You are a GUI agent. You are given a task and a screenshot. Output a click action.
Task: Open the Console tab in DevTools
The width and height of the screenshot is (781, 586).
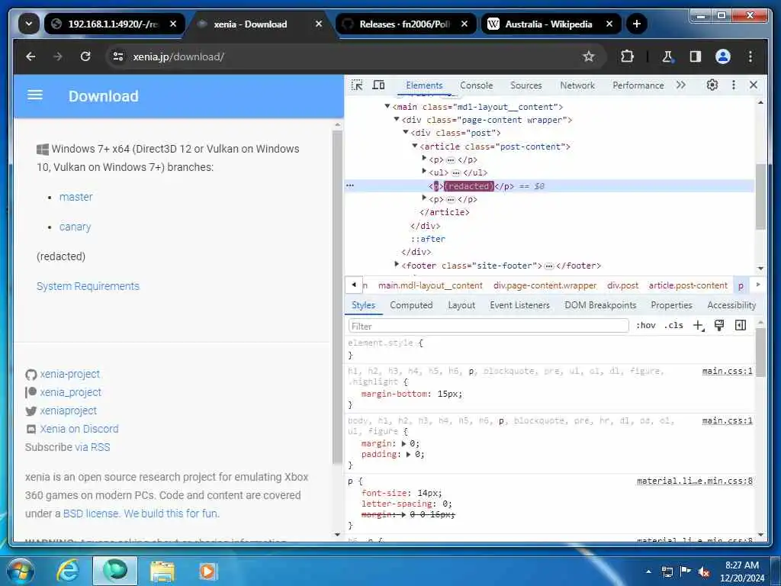476,85
